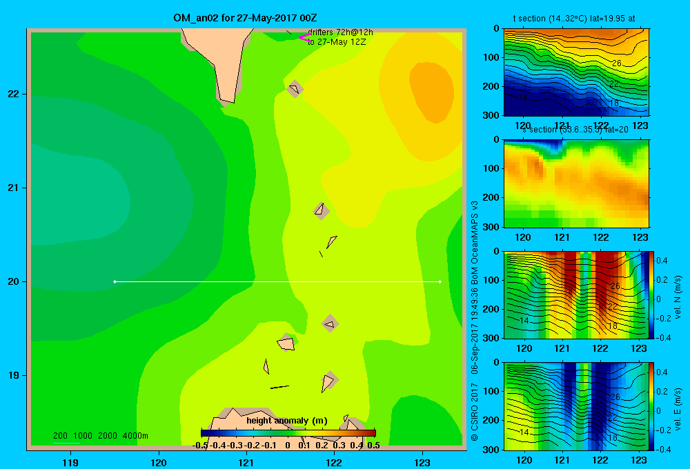Click the orange high anomaly near 123E 22N
690x469 pixels.
[432, 92]
